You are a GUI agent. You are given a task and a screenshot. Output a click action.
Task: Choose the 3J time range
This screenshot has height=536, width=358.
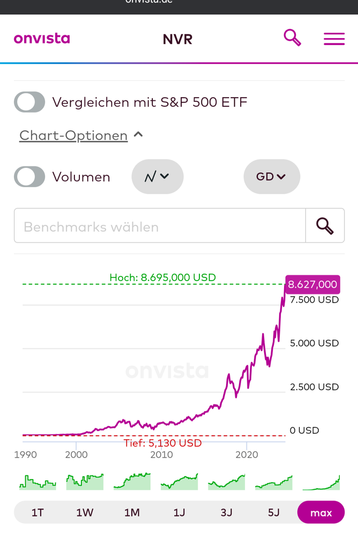226,512
